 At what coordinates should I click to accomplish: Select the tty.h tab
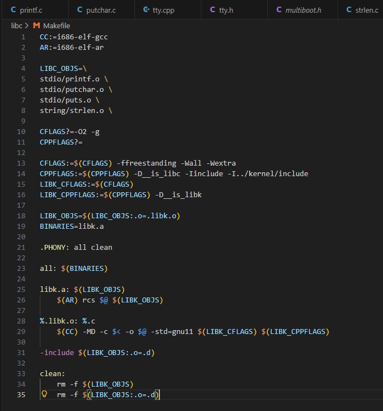[x=235, y=10]
